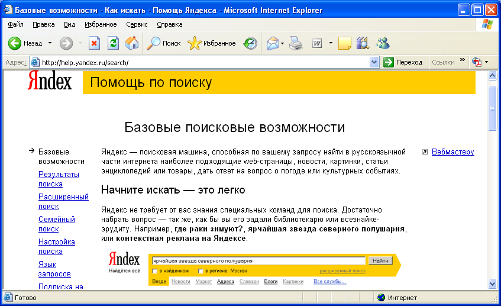This screenshot has width=501, height=306.
Task: Open the Справка menu
Action: click(170, 24)
